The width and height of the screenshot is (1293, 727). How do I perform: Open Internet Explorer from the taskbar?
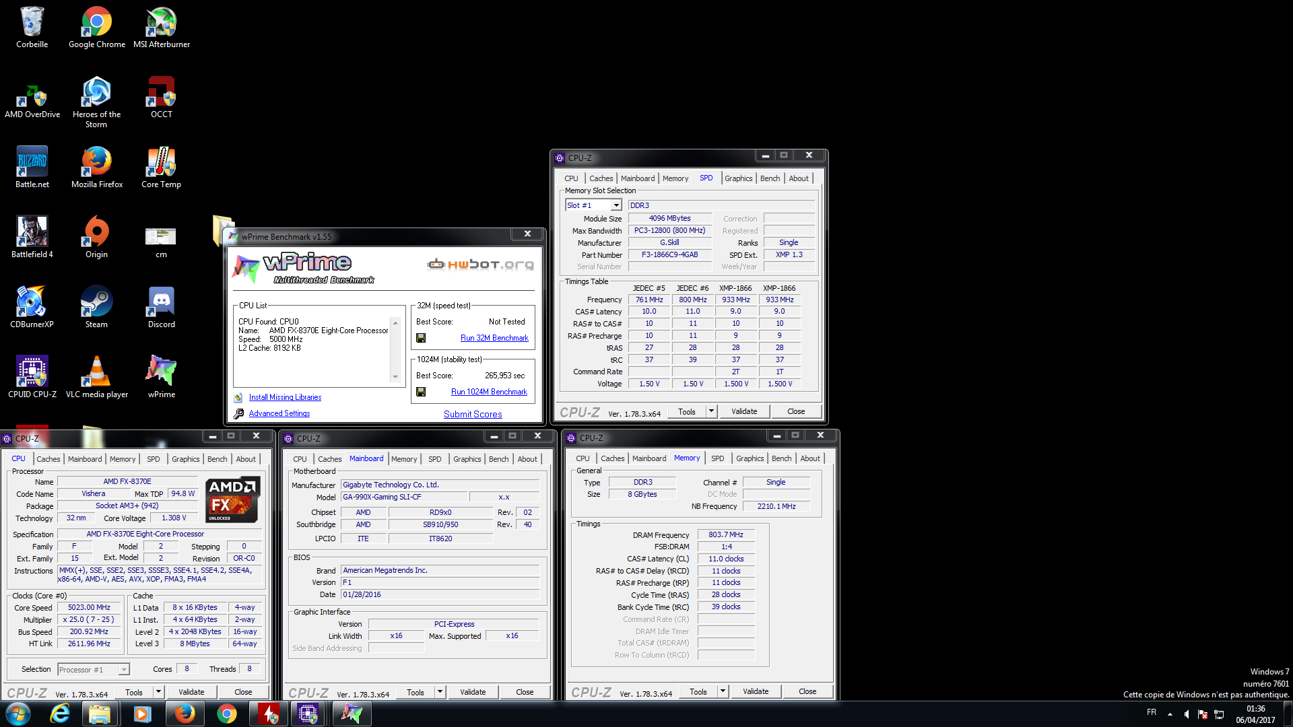[x=60, y=714]
